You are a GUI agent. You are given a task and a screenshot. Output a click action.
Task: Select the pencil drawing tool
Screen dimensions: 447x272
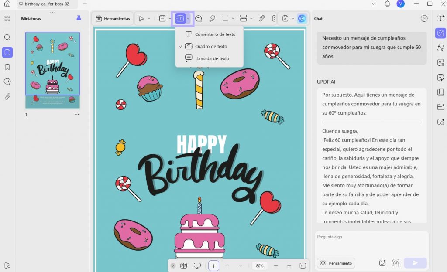212,18
